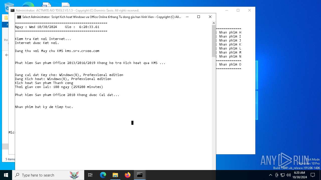
Task: Click the ACTIVATE AIO TOOLS window's title bar icon
Action: tap(13, 10)
